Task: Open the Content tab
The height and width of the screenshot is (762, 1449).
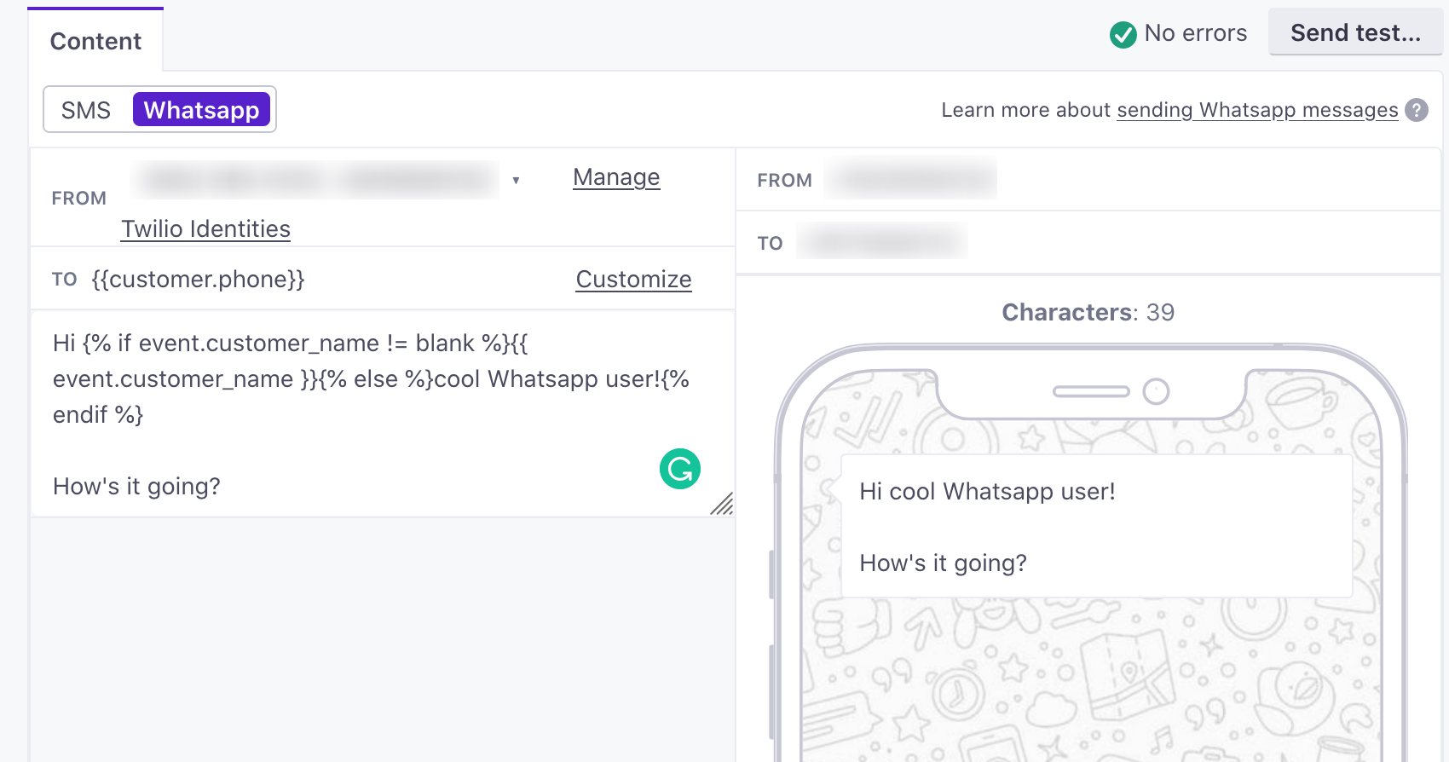Action: click(95, 40)
